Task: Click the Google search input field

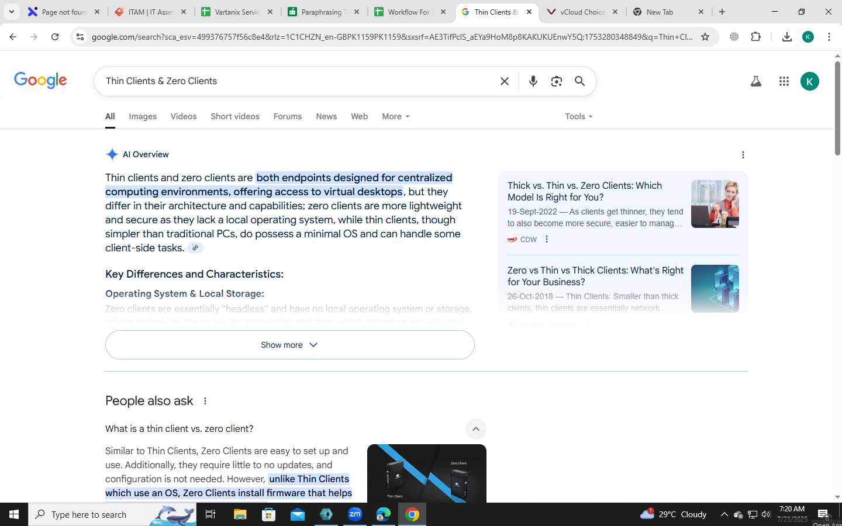Action: 298,81
